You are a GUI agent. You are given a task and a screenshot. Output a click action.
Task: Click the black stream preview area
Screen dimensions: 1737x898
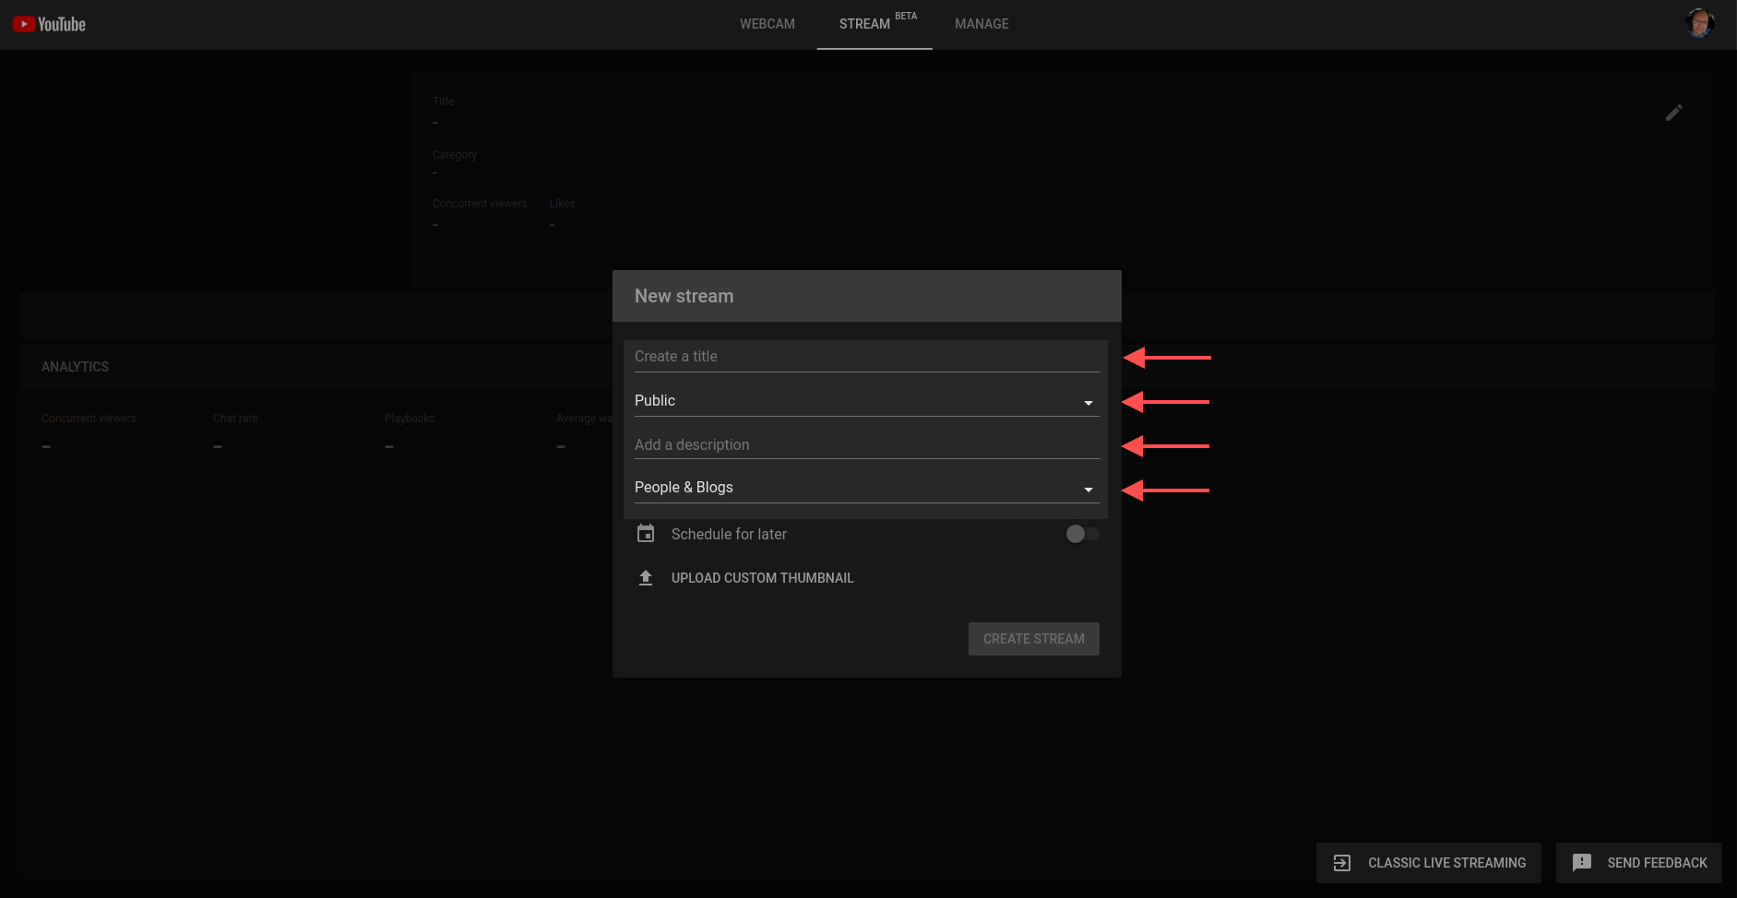pyautogui.click(x=214, y=183)
